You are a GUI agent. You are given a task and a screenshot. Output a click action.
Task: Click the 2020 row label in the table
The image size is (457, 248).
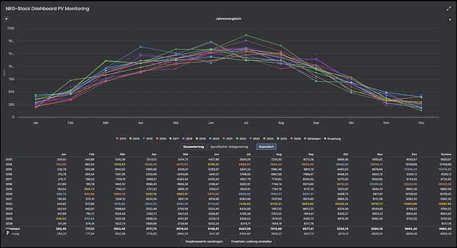[x=9, y=194]
